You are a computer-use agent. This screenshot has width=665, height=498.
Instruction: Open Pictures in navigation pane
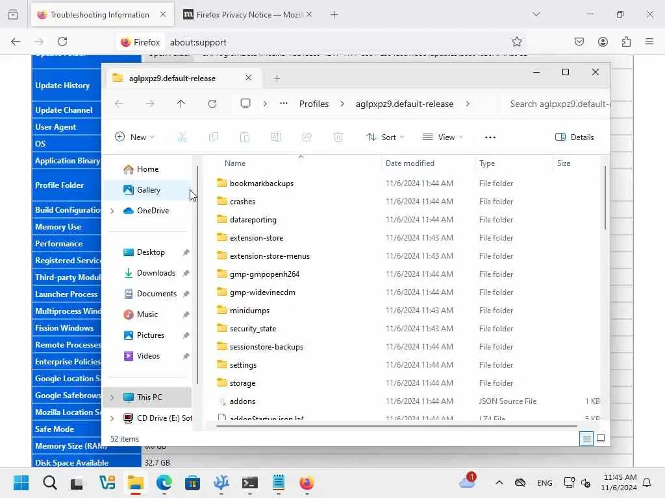pos(150,335)
